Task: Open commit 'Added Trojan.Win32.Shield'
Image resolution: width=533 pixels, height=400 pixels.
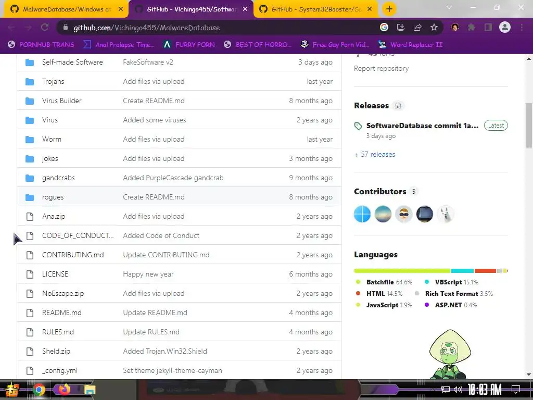Action: pyautogui.click(x=165, y=352)
